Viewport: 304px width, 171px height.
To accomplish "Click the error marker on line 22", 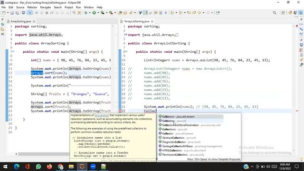I will (x=120, y=111).
